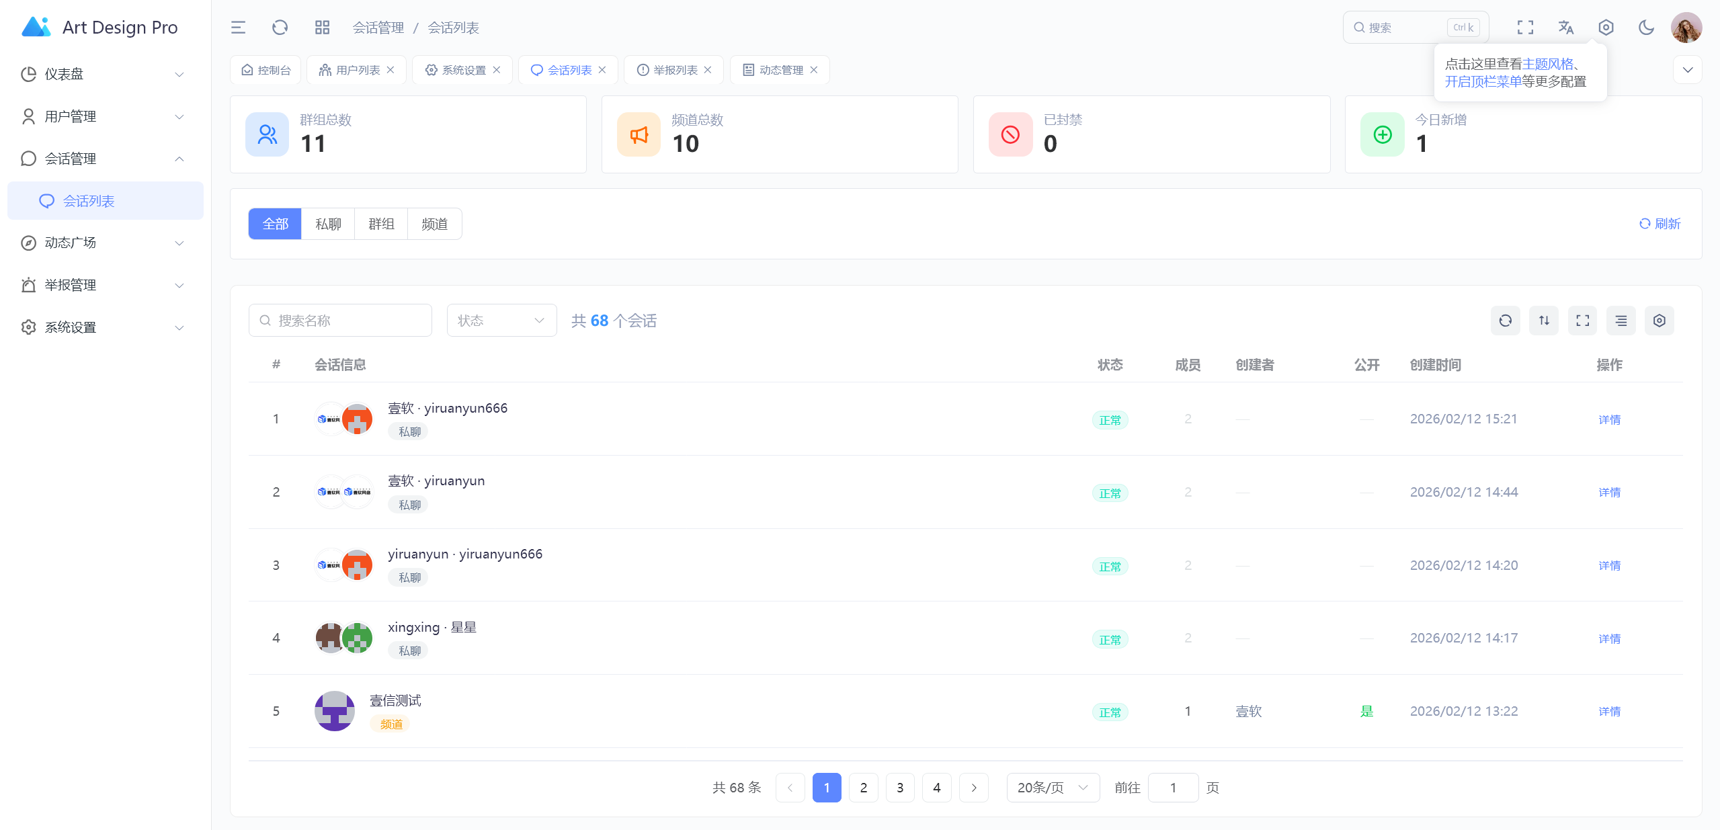
Task: Switch to the 用户列表 tab
Action: point(357,70)
